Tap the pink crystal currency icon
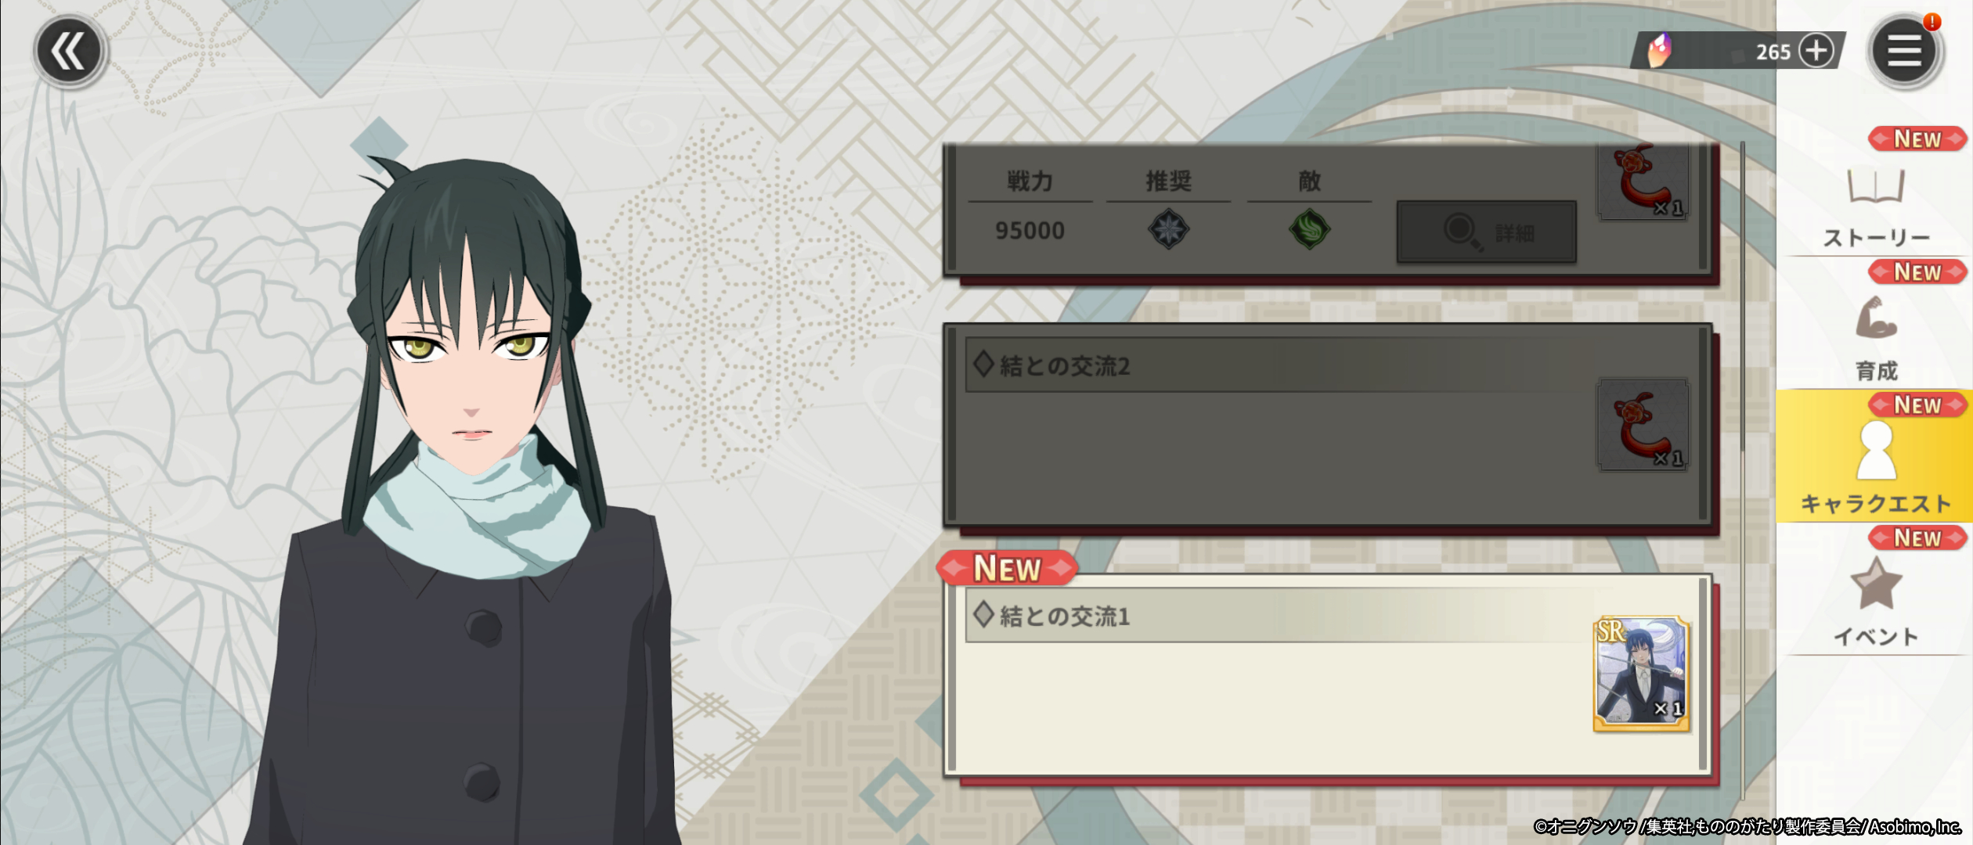The image size is (1973, 845). 1657,51
